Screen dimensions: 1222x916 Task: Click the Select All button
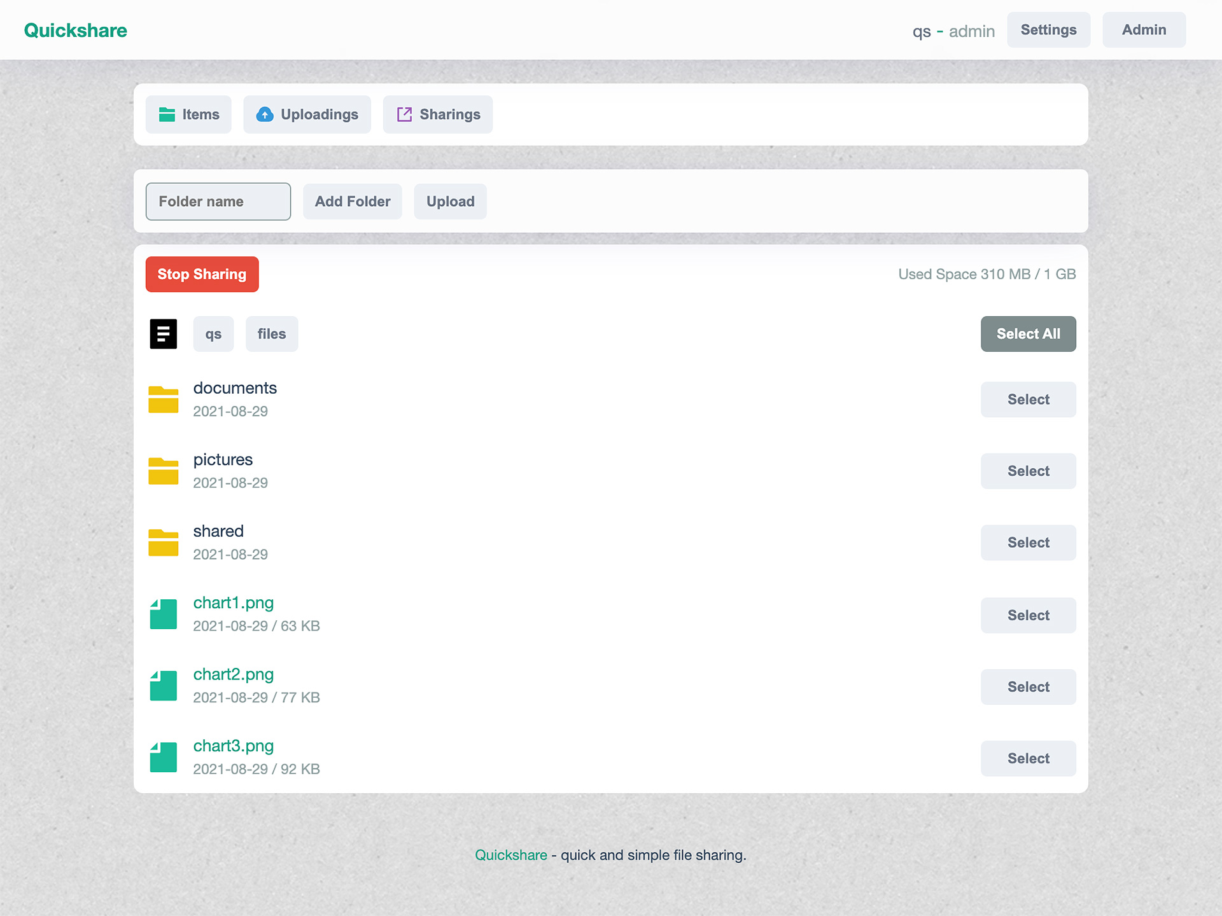pos(1029,334)
